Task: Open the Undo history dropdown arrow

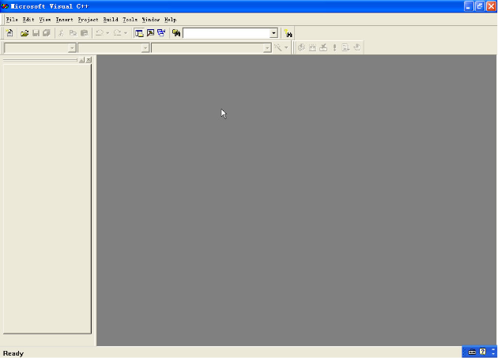Action: pyautogui.click(x=108, y=33)
